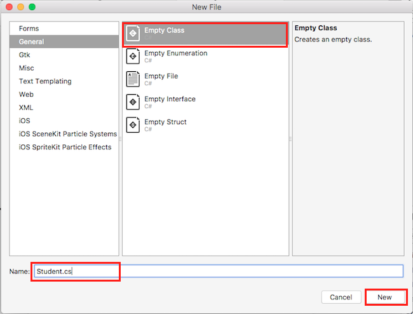Select iOS SceneKit Particle Systems category
The width and height of the screenshot is (413, 314).
point(67,134)
